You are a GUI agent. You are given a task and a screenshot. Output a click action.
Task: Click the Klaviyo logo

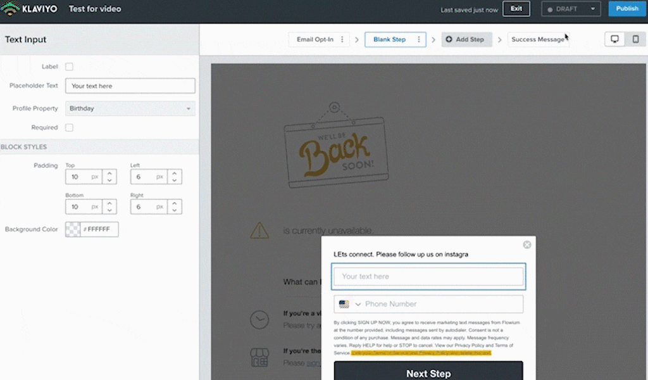(29, 9)
